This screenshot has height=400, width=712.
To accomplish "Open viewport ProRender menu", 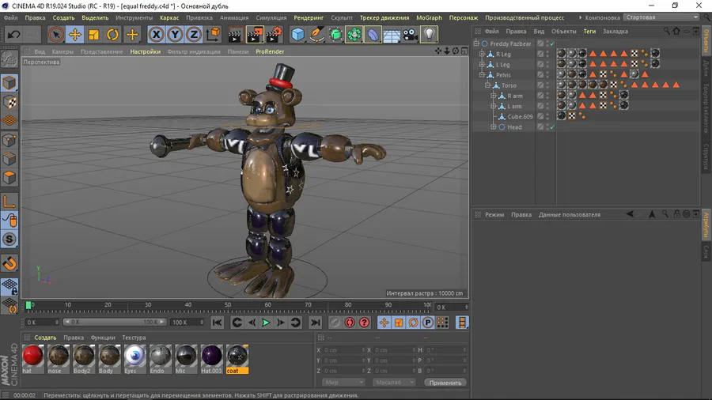I will 270,51.
